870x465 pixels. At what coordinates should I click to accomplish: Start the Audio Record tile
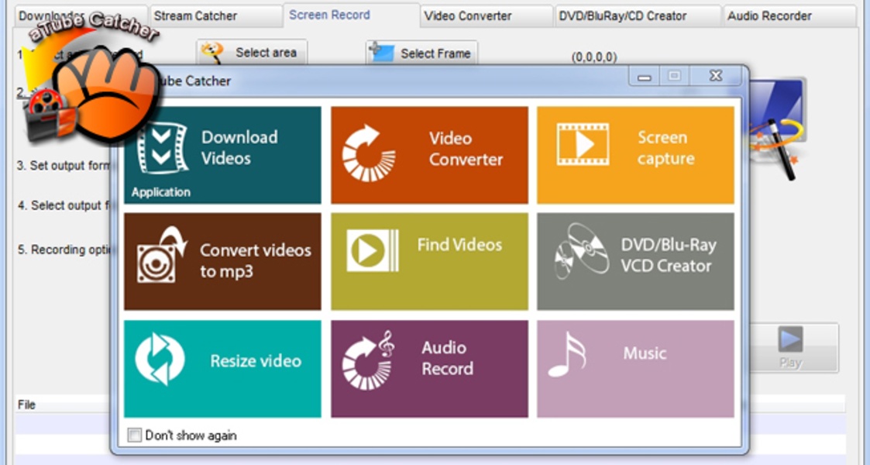pos(429,369)
